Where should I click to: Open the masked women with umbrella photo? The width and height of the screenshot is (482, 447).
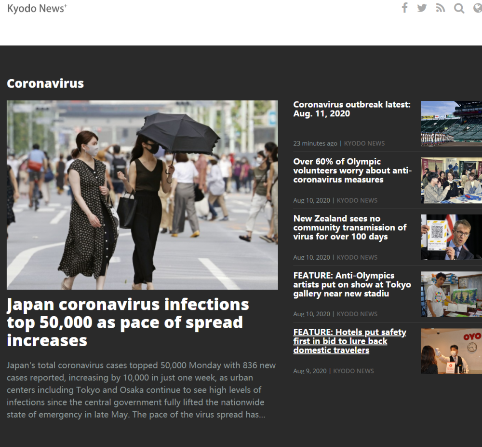tap(142, 195)
